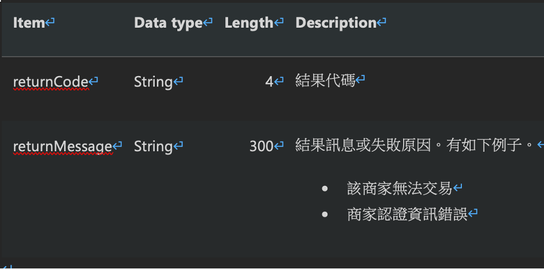The image size is (544, 269).
Task: Click the bullet text 商家認證資訊錯誤
Action: [407, 215]
